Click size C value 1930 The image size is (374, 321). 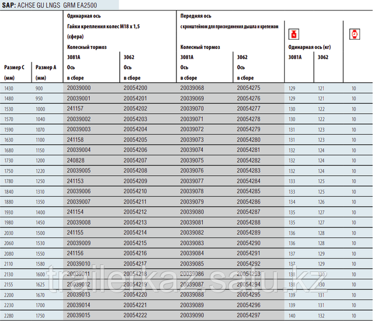click(x=9, y=212)
